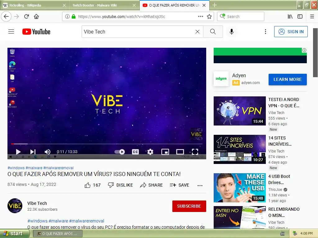Toggle autoplay switch in player
This screenshot has height=238, width=318.
coord(120,152)
